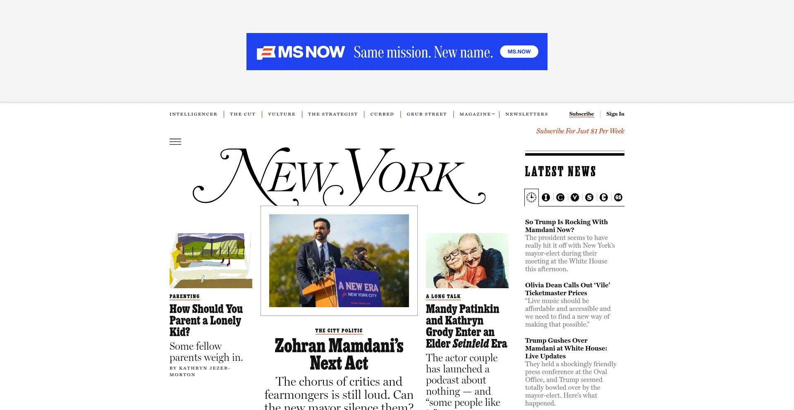The width and height of the screenshot is (794, 410).
Task: Expand the Magazine dropdown in navigation
Action: click(477, 114)
